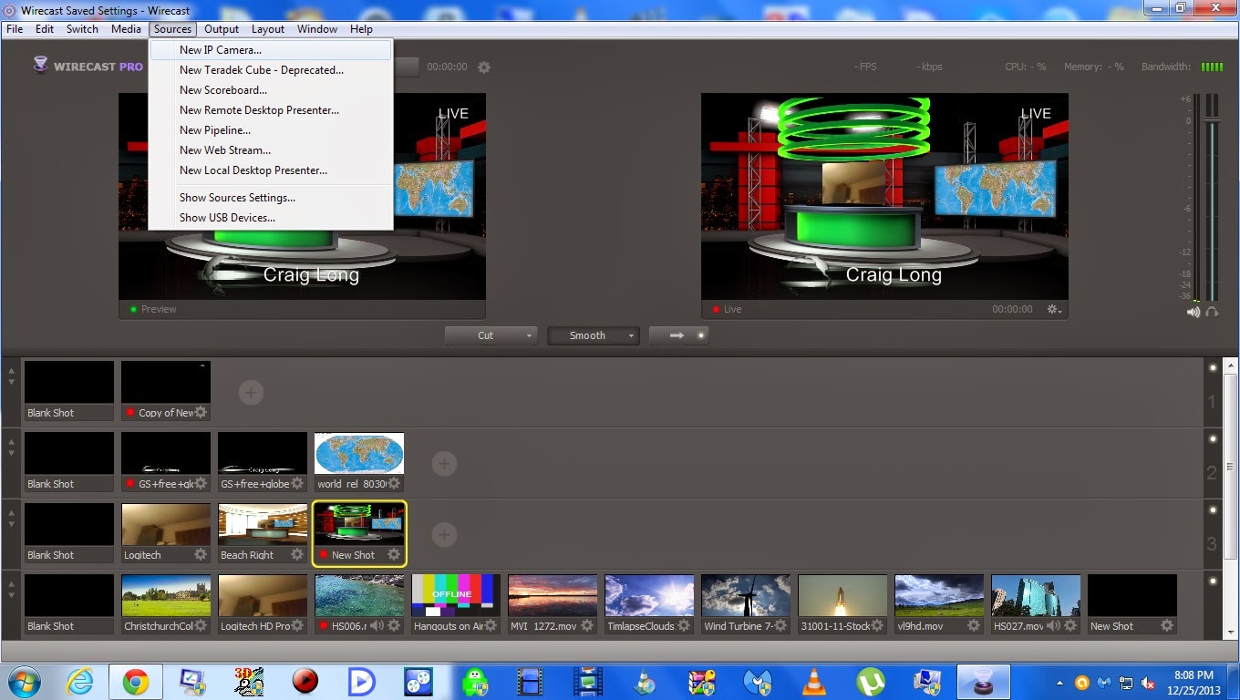Screen dimensions: 1240x700
Task: Toggle layer 1 visibility dot
Action: (x=1213, y=368)
